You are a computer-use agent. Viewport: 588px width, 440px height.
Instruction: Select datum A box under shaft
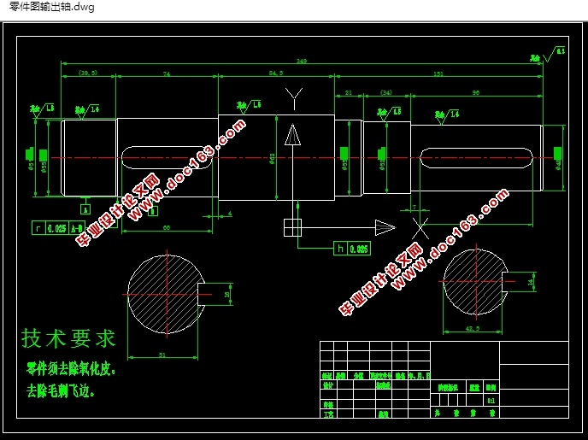85,209
